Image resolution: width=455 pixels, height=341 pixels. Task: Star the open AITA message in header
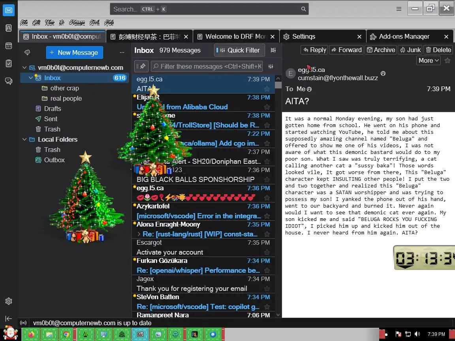[447, 60]
